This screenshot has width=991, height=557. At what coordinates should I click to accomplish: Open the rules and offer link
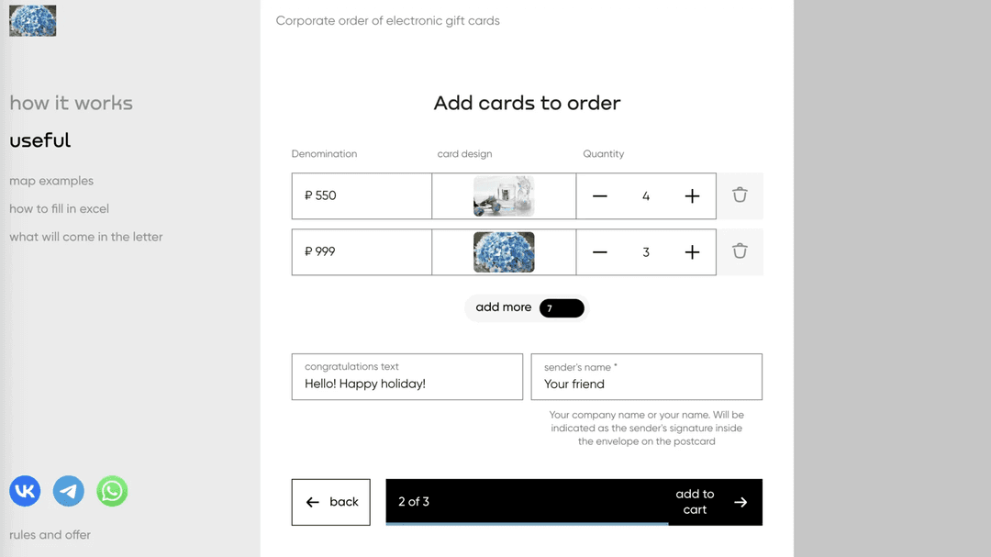(50, 535)
